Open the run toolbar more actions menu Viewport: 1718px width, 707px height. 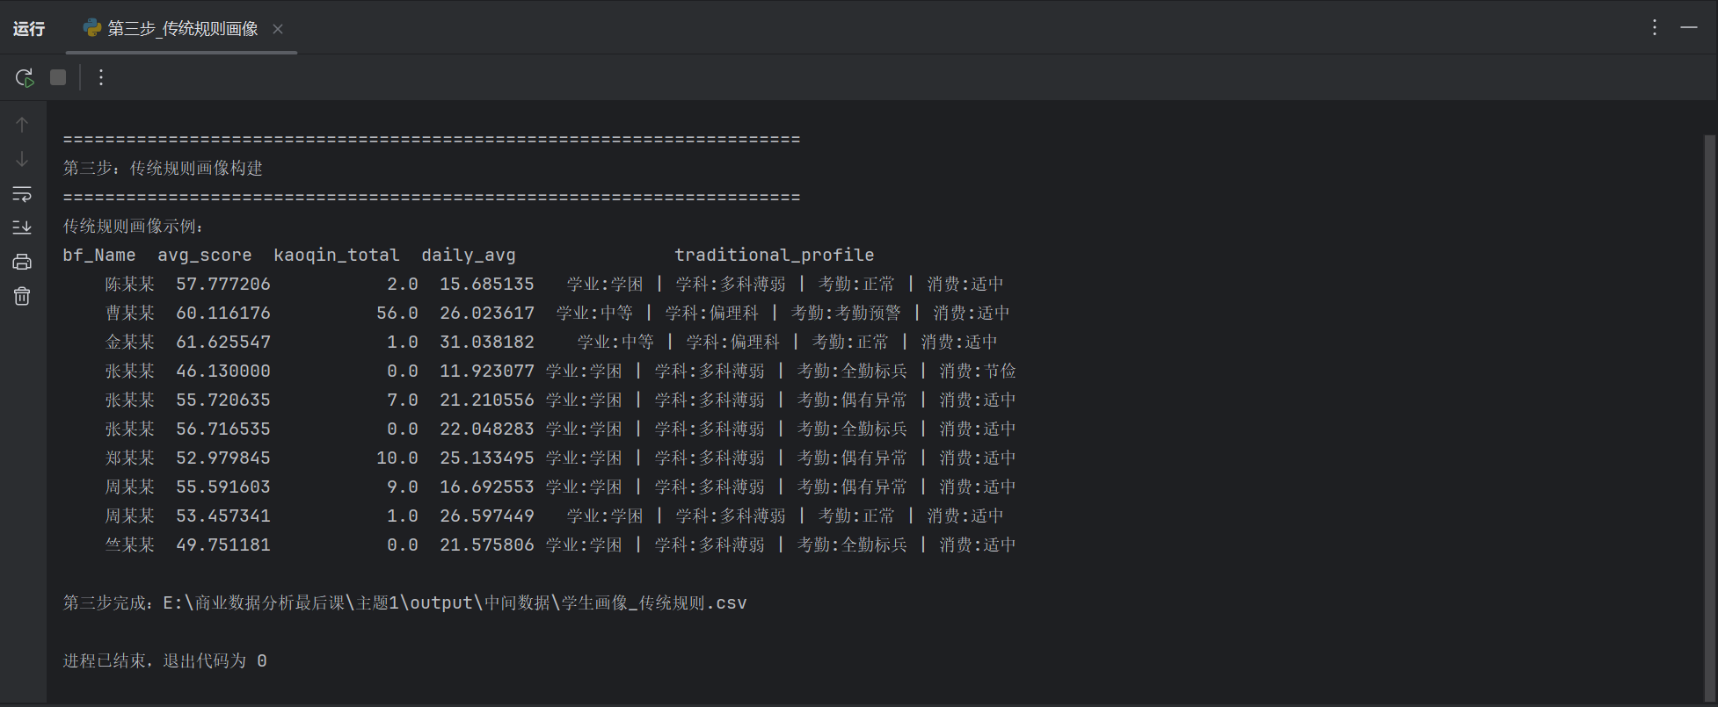coord(101,77)
